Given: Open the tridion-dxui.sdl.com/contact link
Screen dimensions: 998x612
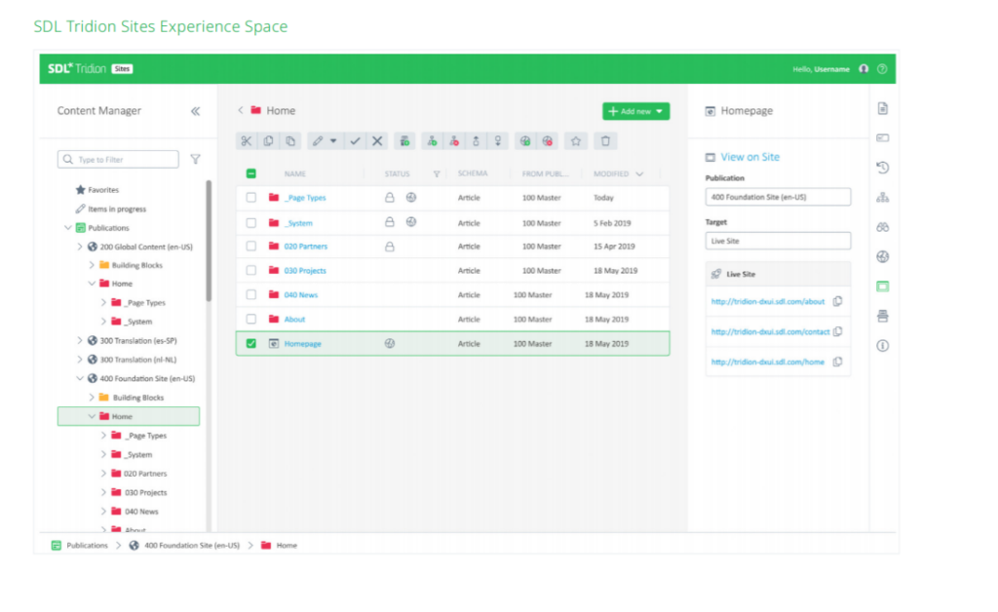Looking at the screenshot, I should (770, 331).
